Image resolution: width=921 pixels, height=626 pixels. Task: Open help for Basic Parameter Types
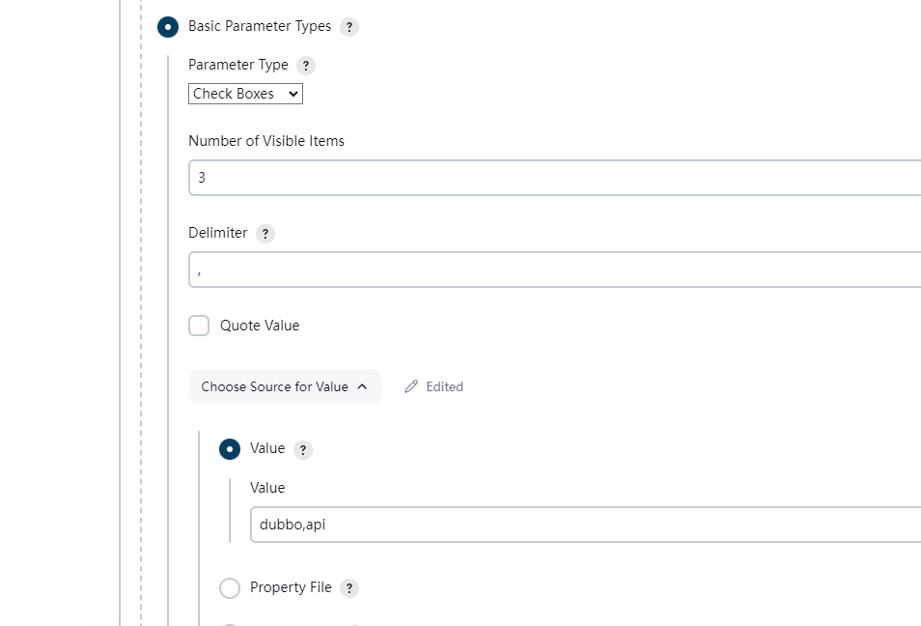click(x=349, y=27)
